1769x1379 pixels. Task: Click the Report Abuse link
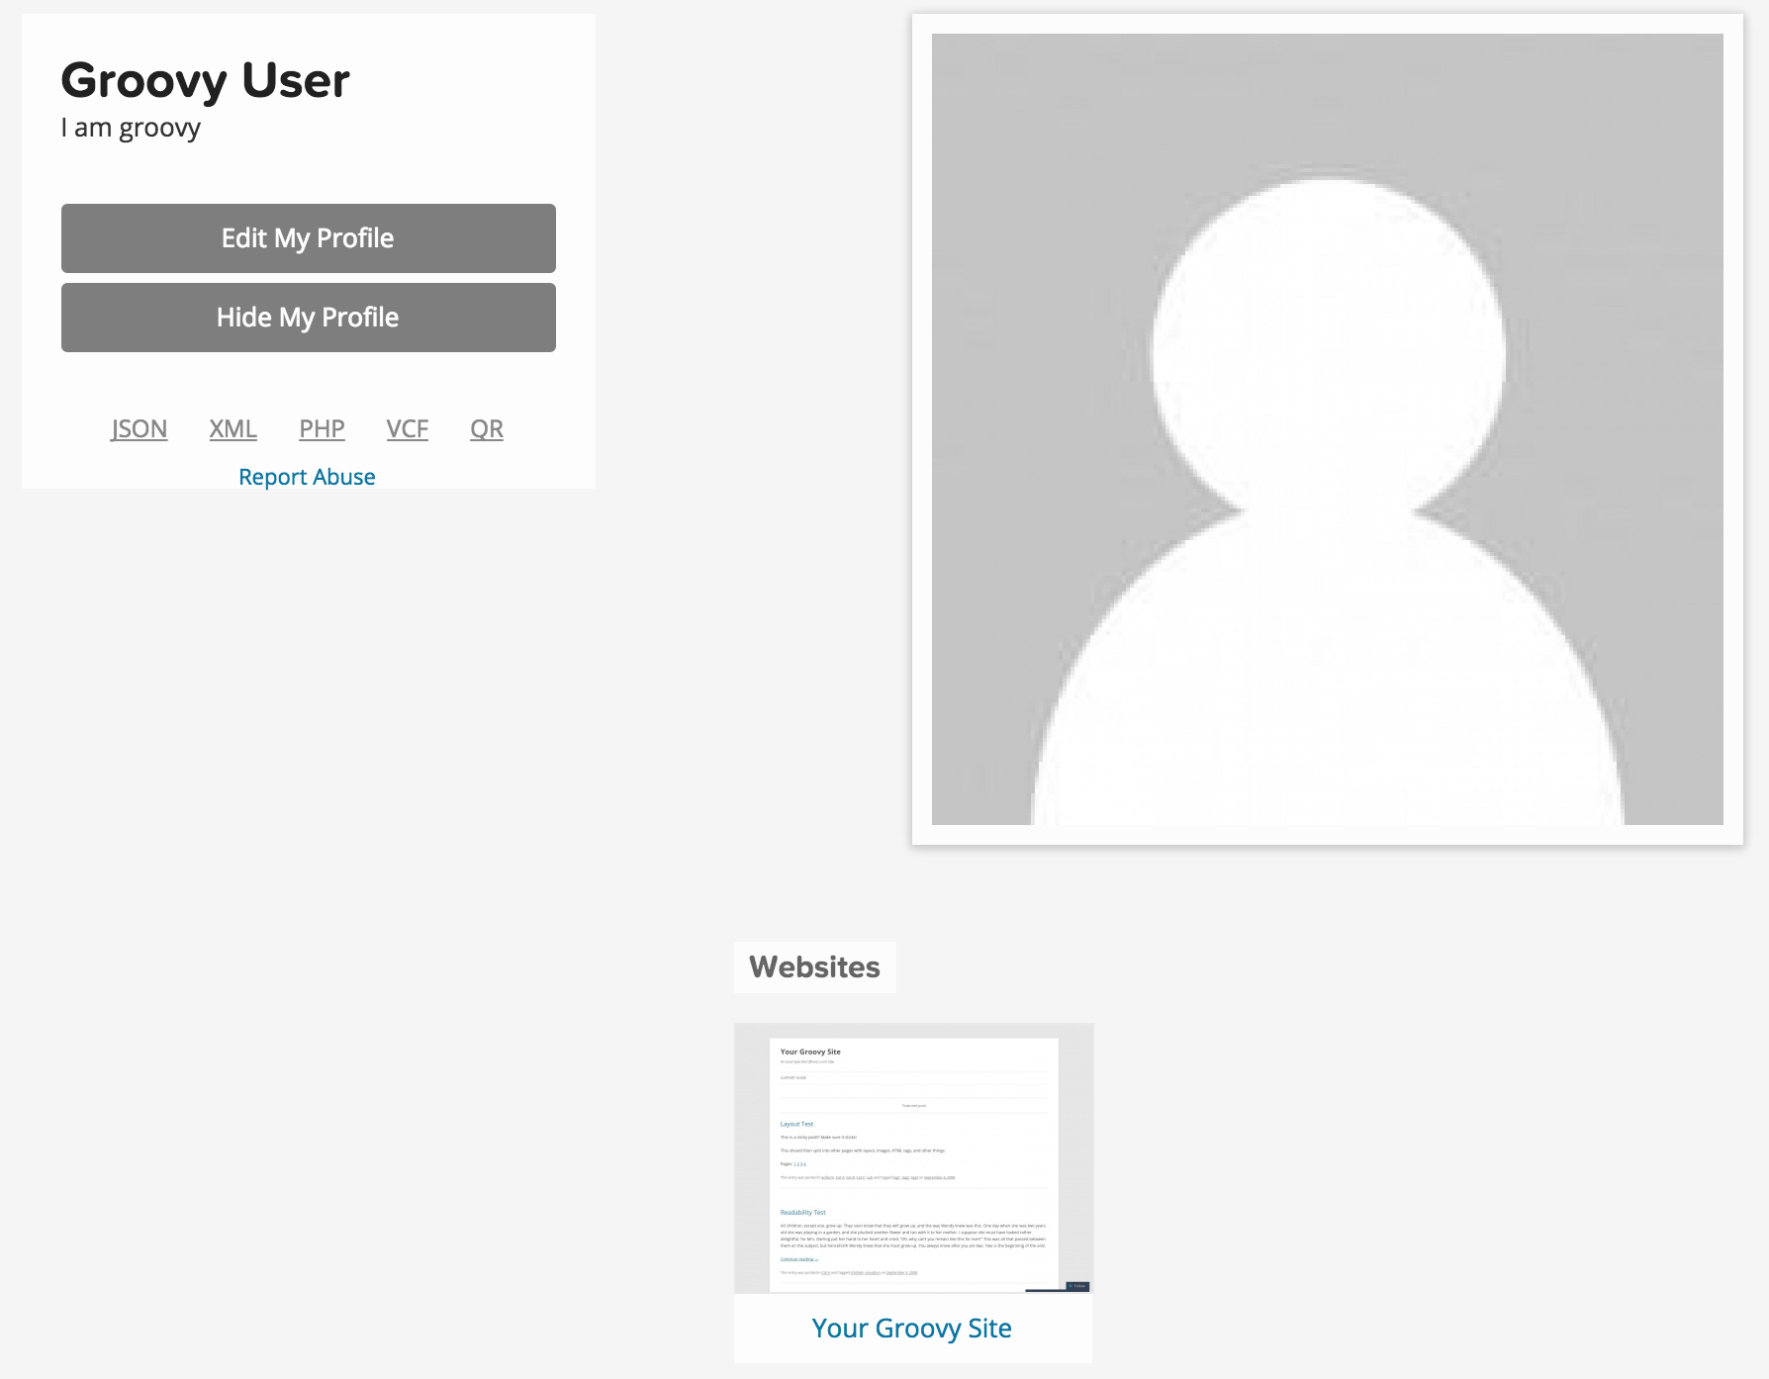point(307,477)
